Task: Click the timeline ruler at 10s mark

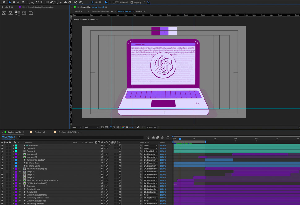Action: coord(215,139)
